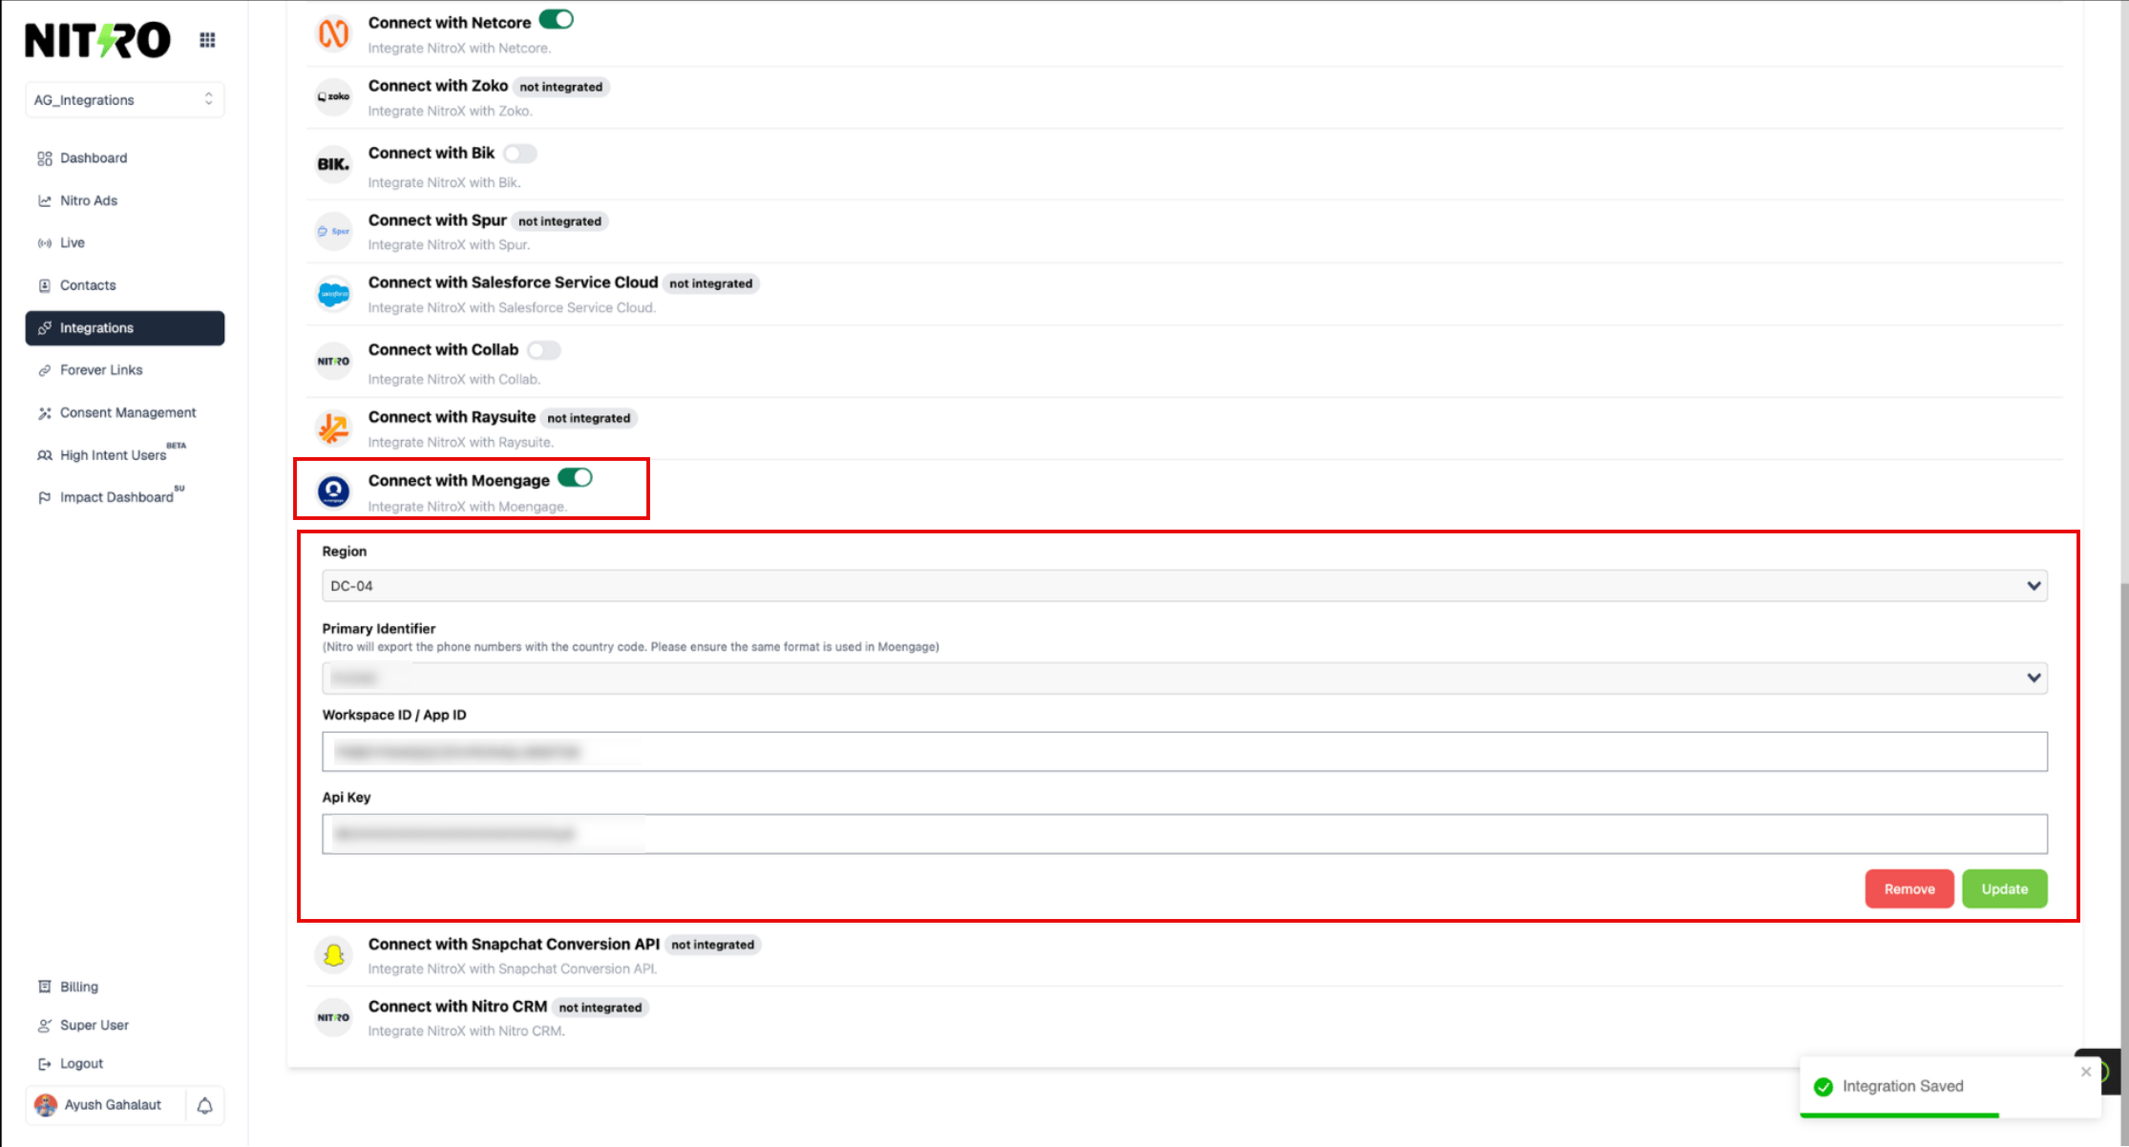Click 'Integrate NitroX with Moengage.' description
Screen dimensions: 2129x1147
coord(468,507)
